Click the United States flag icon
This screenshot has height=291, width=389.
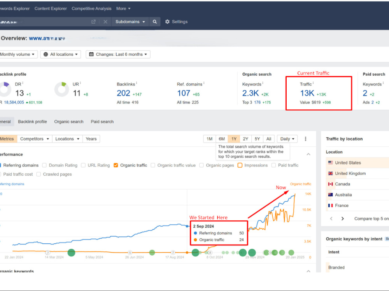coord(330,163)
